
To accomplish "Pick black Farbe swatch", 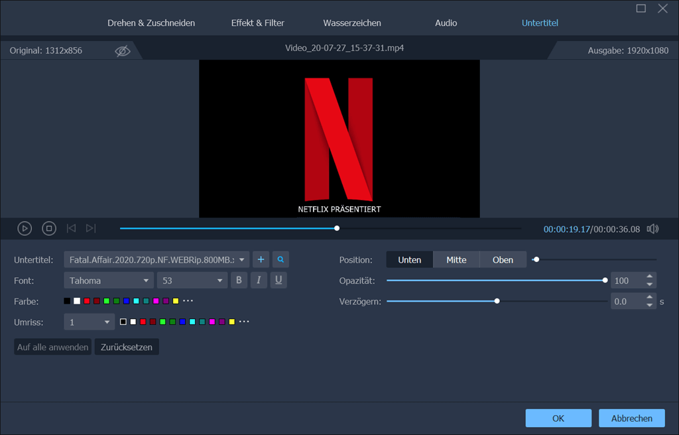I will (x=67, y=301).
